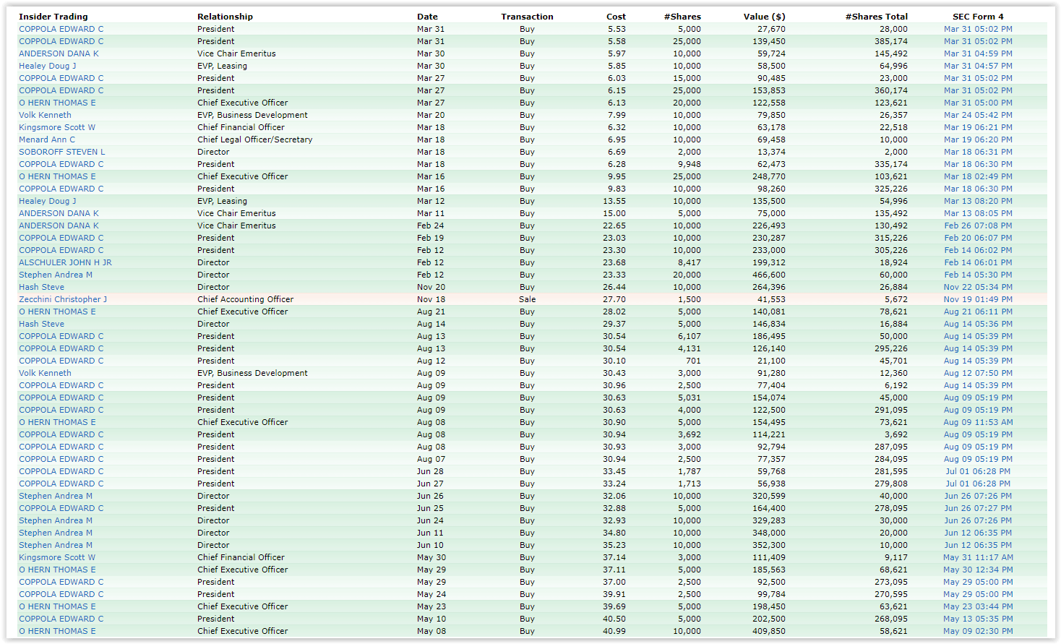Click the Feb 20 06:07 PM Form 4 link
Image resolution: width=1061 pixels, height=644 pixels.
[x=978, y=238]
